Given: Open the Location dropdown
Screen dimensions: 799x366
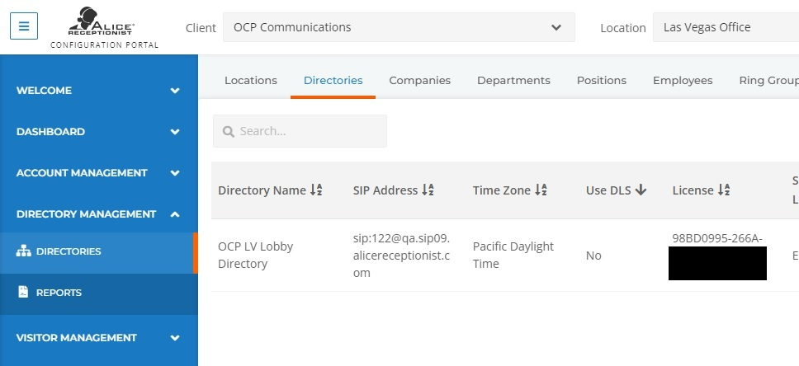Looking at the screenshot, I should pos(726,27).
